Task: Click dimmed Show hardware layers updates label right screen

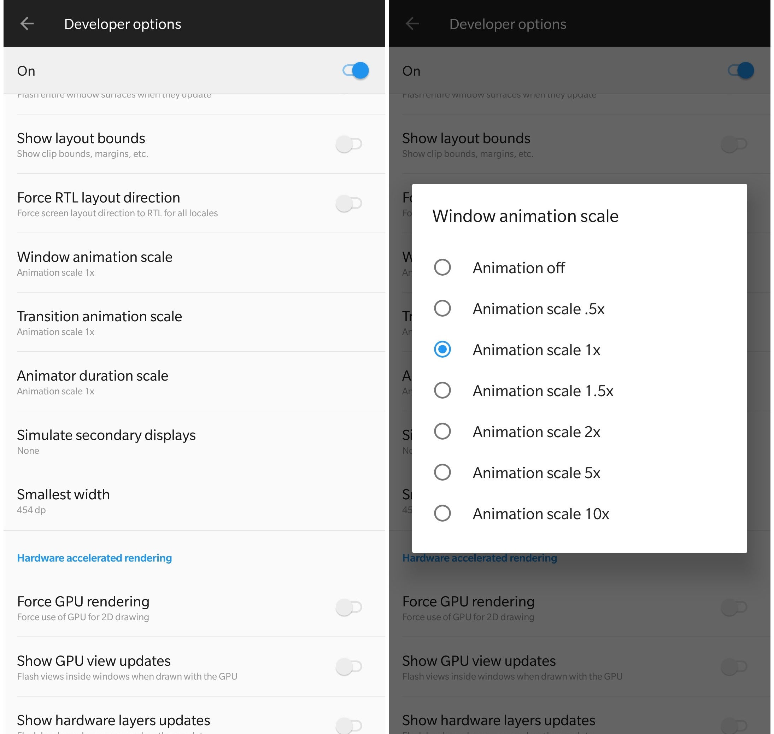Action: tap(499, 720)
